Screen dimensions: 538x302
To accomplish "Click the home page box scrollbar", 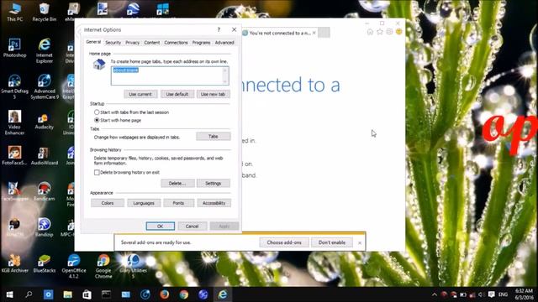I will pos(225,75).
